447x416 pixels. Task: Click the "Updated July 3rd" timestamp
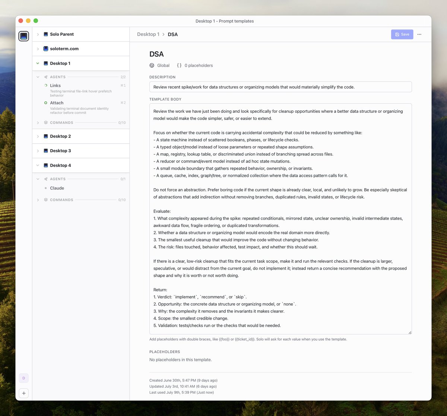pyautogui.click(x=183, y=386)
